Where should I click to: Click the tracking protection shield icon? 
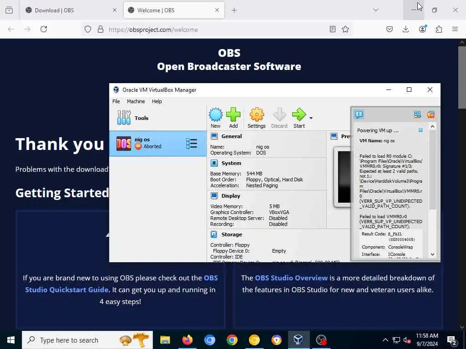[88, 29]
